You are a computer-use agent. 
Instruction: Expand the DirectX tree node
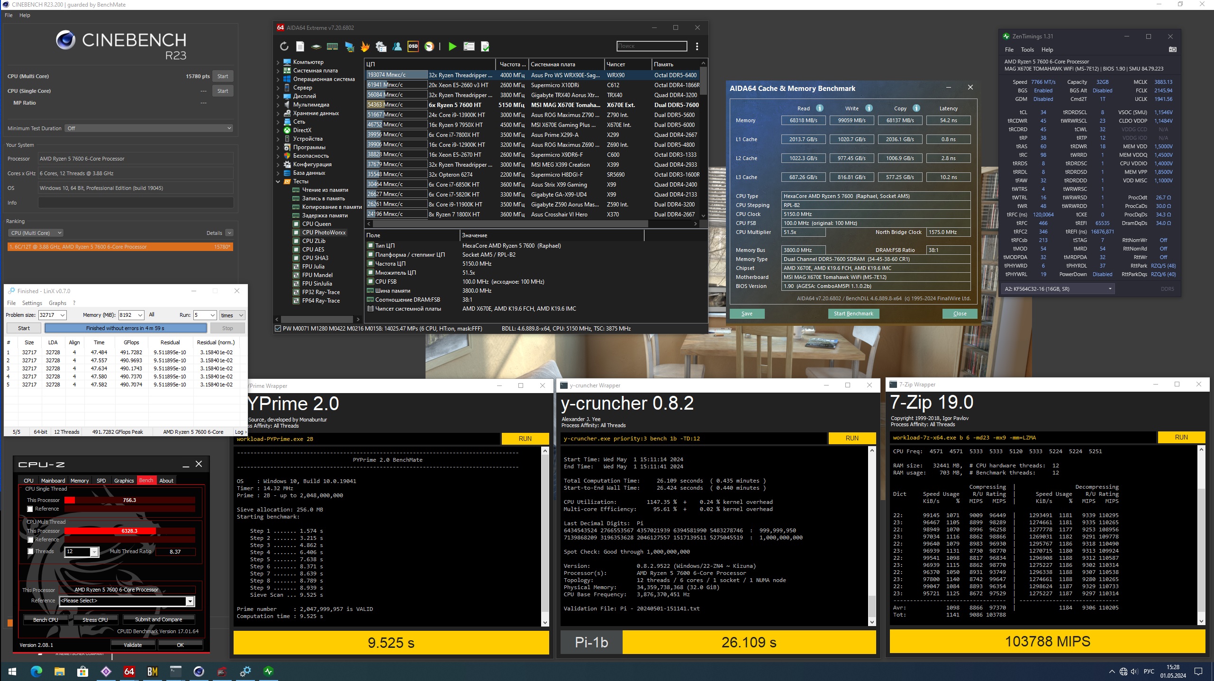278,130
